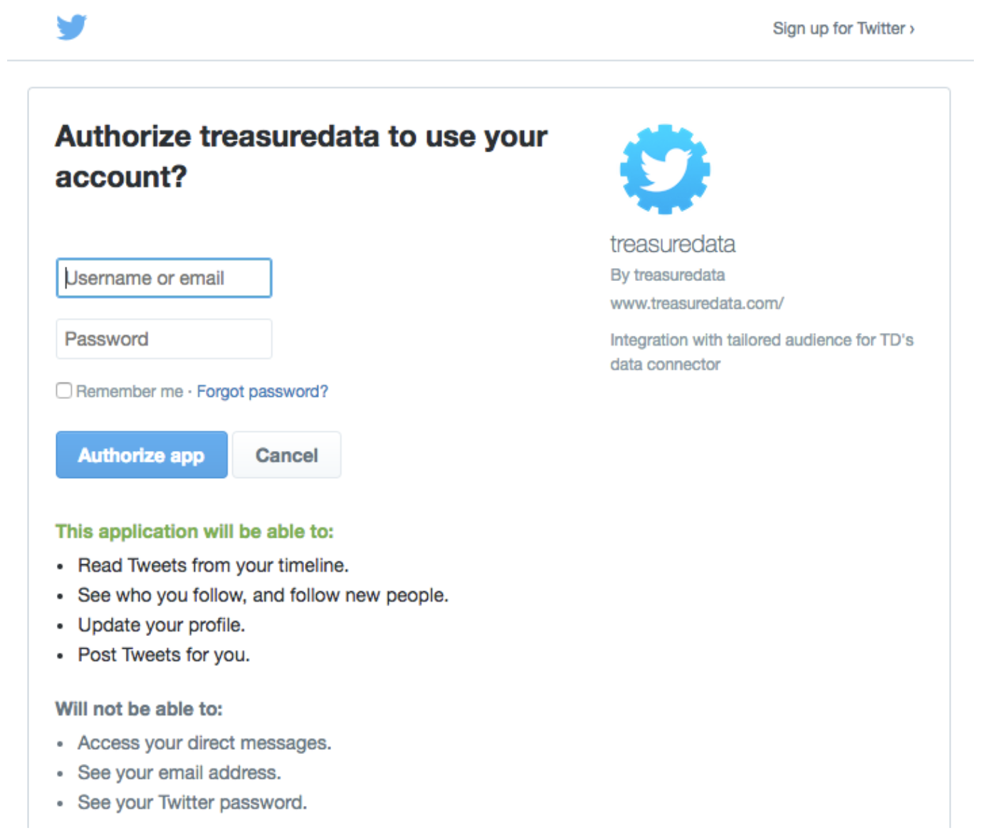
Task: Click 'Access your direct messages' restriction item
Action: (x=204, y=743)
